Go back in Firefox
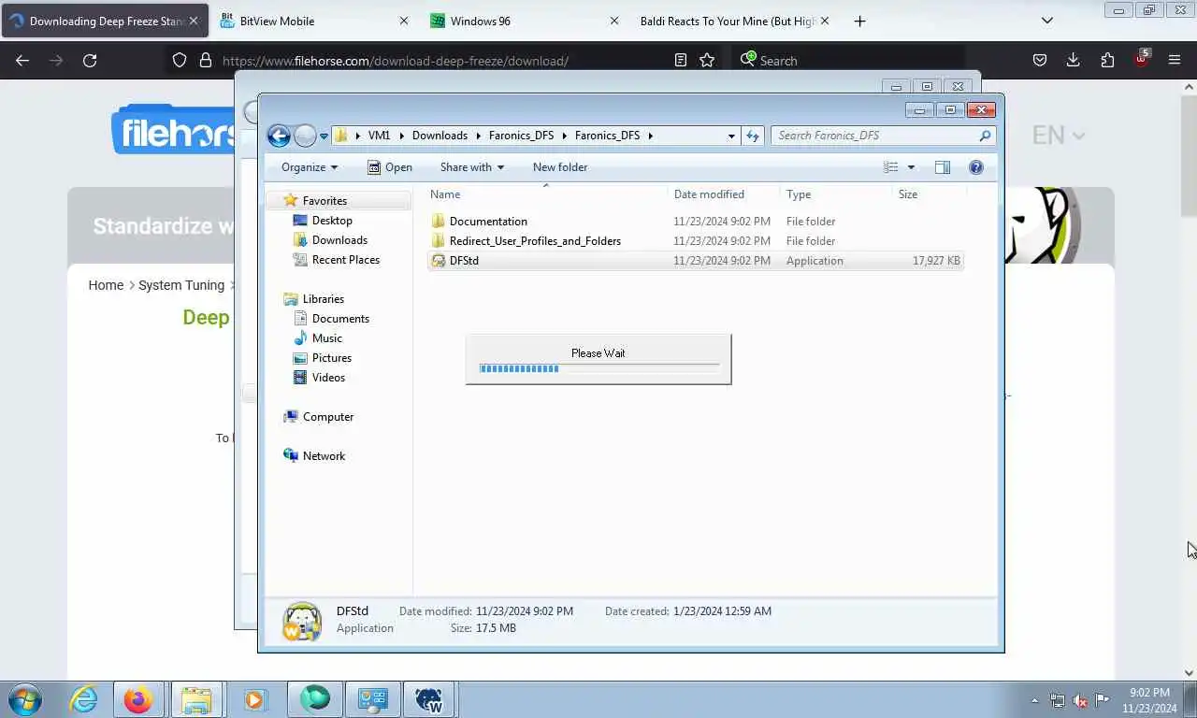 click(22, 60)
